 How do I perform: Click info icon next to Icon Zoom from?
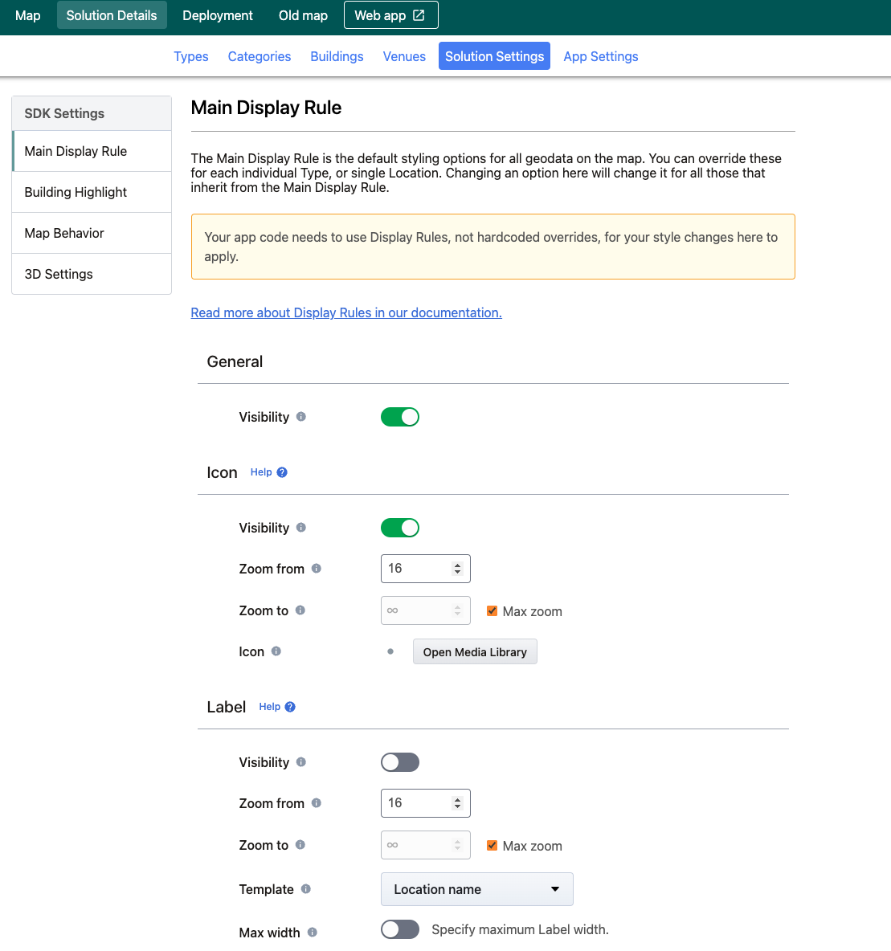click(x=317, y=569)
